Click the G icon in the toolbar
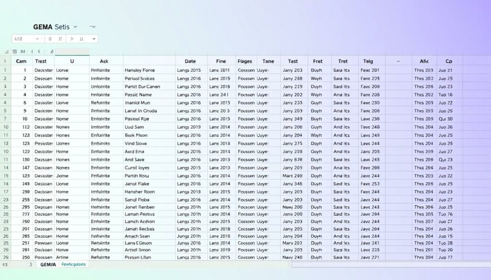Viewport: 491px width, 280px height. (x=50, y=39)
